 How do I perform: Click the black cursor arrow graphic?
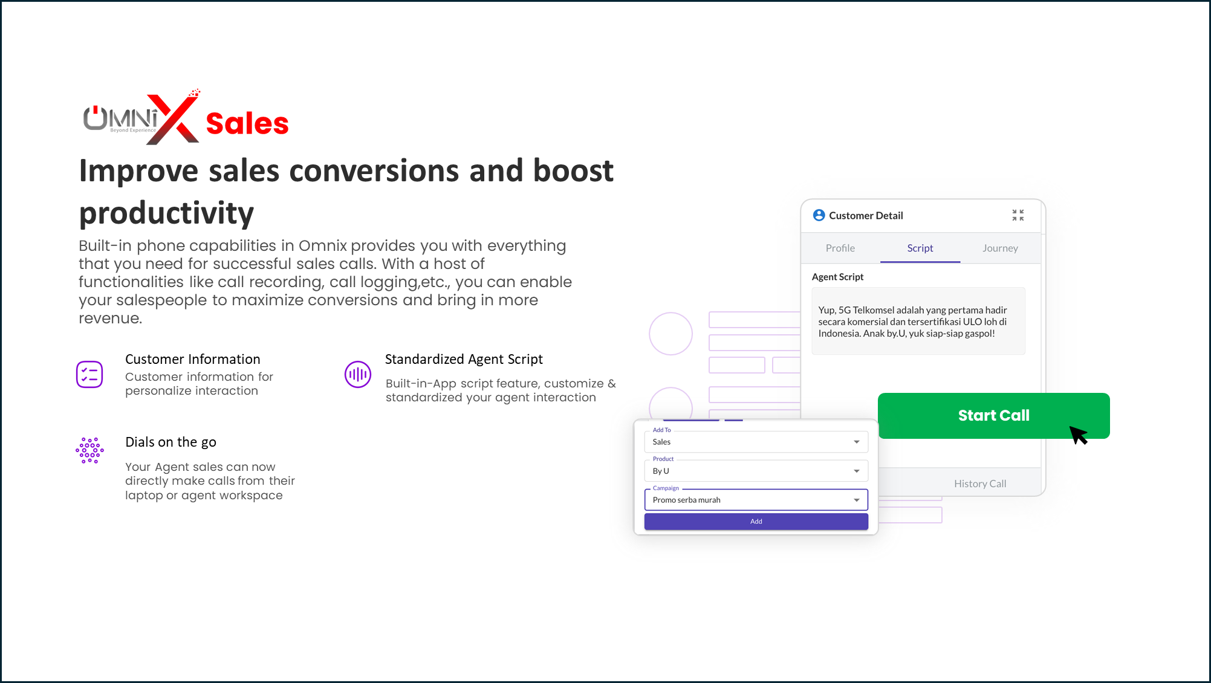click(x=1078, y=435)
